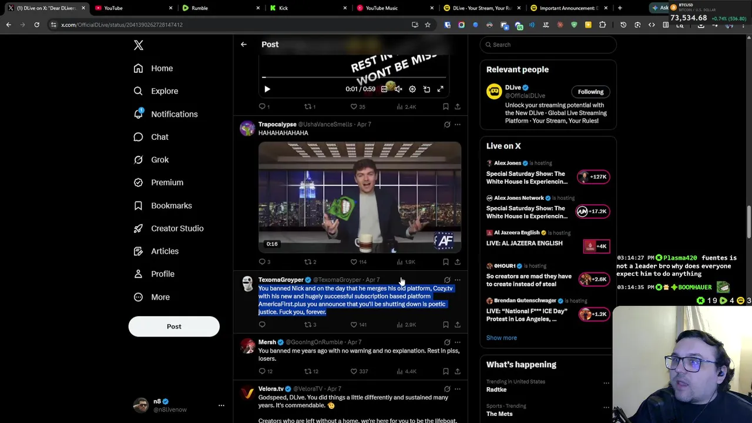Reply to TexomaGroyper post

(262, 325)
